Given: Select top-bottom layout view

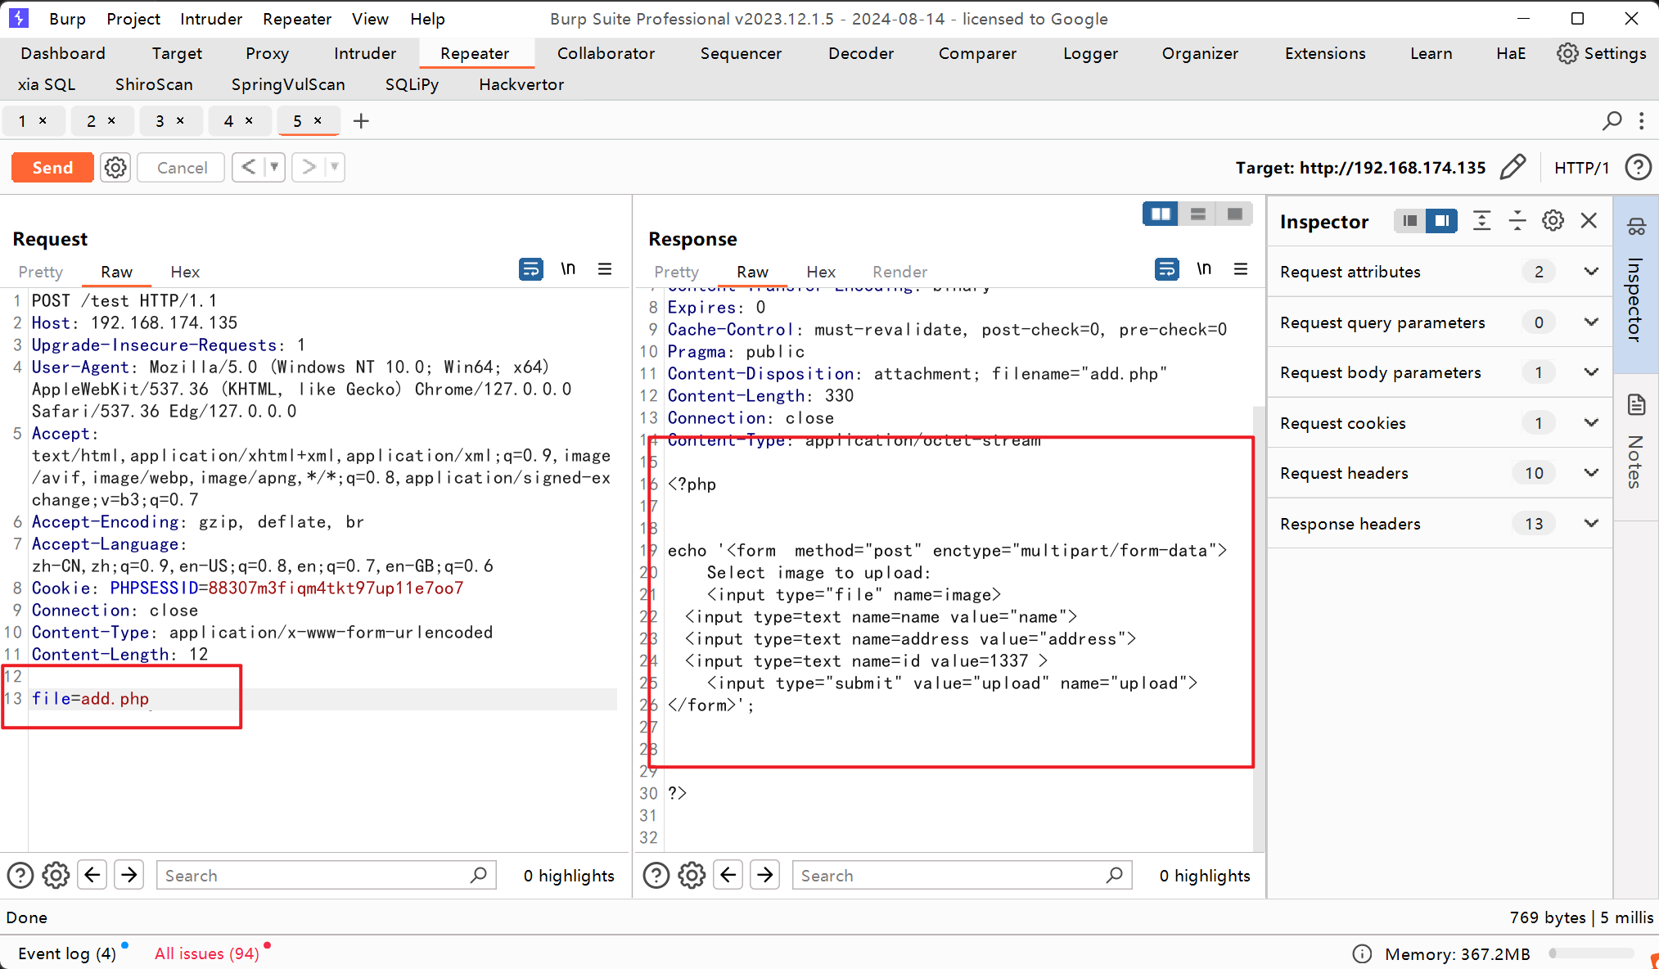Looking at the screenshot, I should pos(1197,214).
